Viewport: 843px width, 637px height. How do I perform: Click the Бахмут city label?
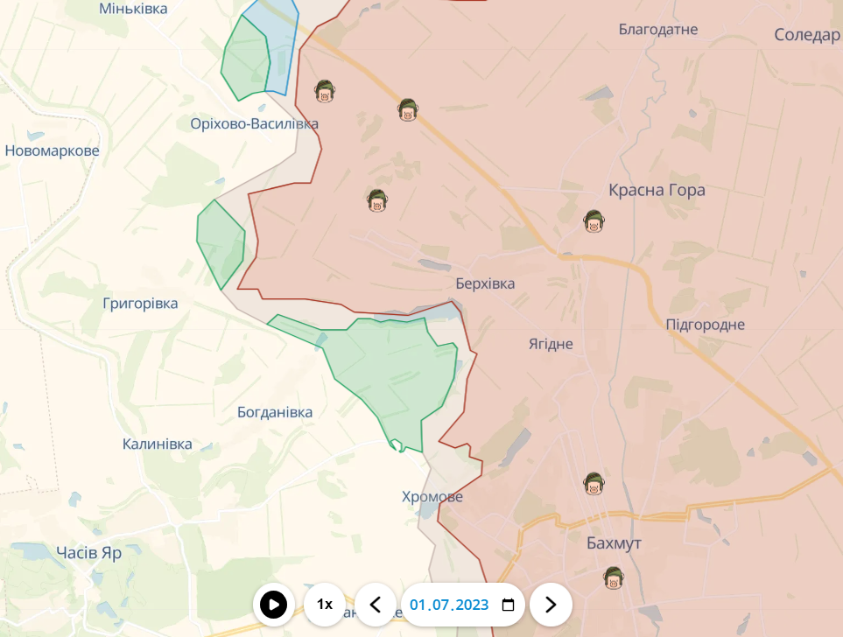614,543
